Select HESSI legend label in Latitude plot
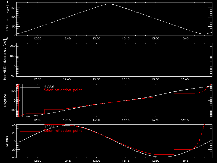This screenshot has height=163, width=217. point(49,127)
